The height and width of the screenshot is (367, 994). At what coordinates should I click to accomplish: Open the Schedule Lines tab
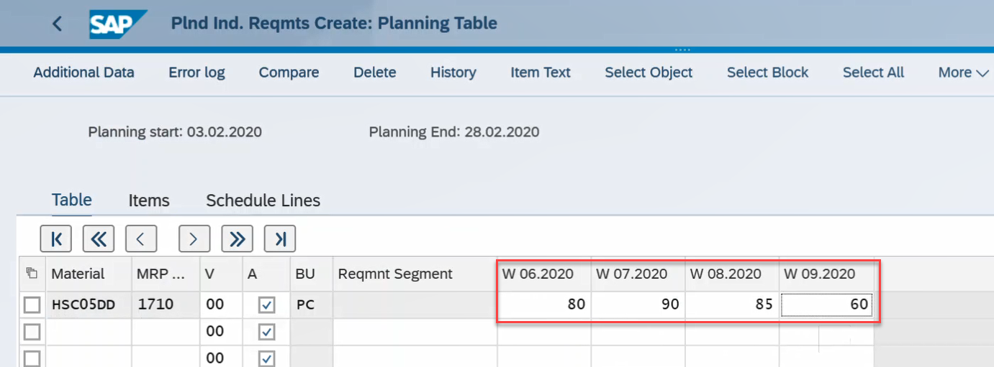[x=263, y=201]
